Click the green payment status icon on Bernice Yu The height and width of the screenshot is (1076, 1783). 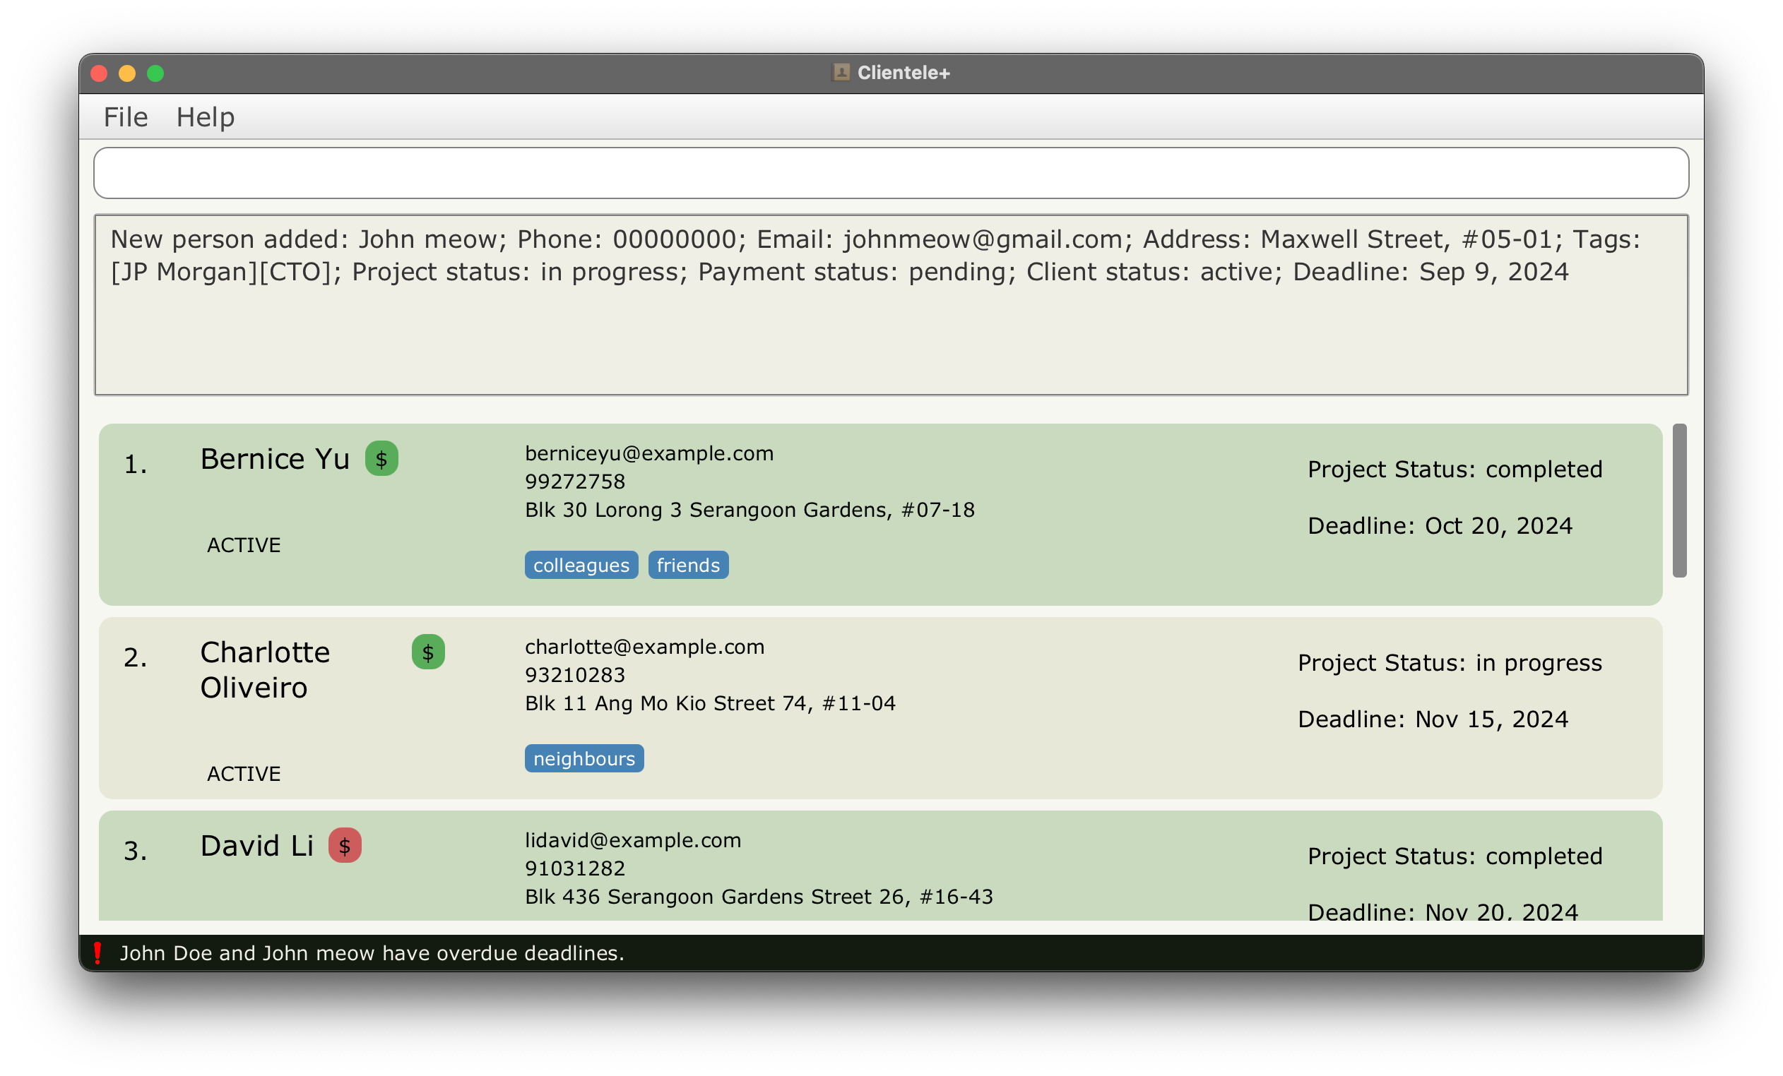pos(382,460)
